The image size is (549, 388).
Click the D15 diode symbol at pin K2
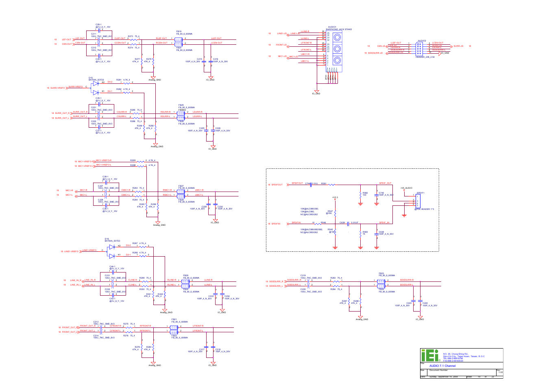coord(96,83)
